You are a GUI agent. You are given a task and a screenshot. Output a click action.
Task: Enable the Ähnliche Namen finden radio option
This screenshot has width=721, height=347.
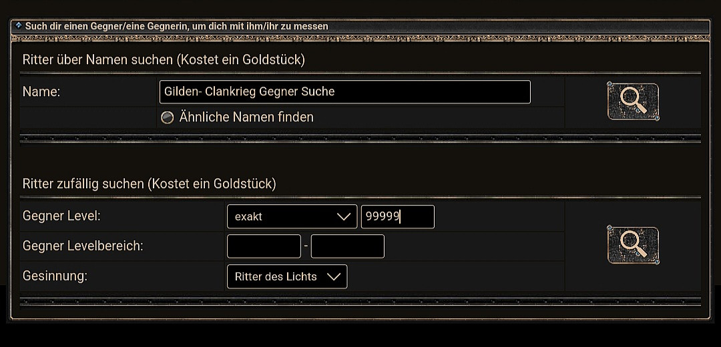tap(168, 117)
